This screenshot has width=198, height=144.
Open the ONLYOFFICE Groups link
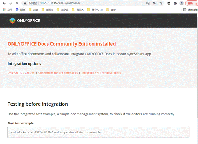tap(21, 73)
